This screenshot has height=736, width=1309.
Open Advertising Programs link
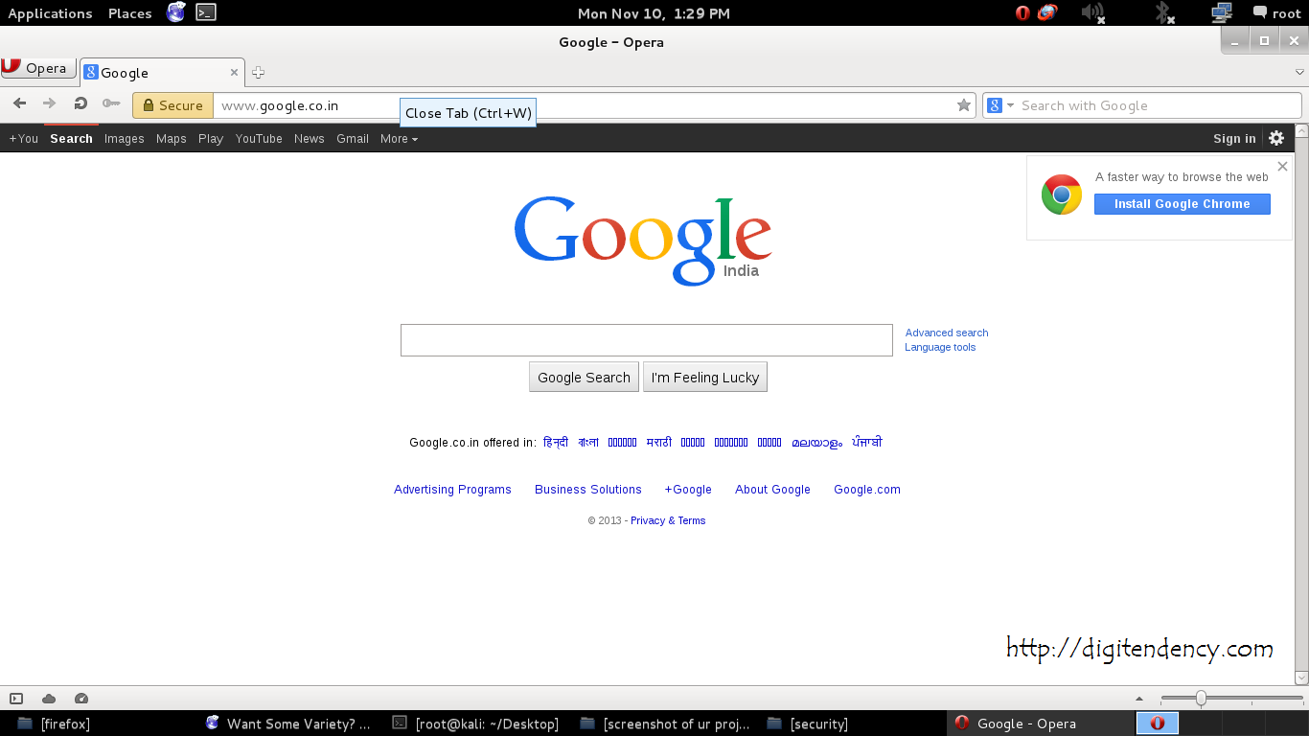pos(452,490)
